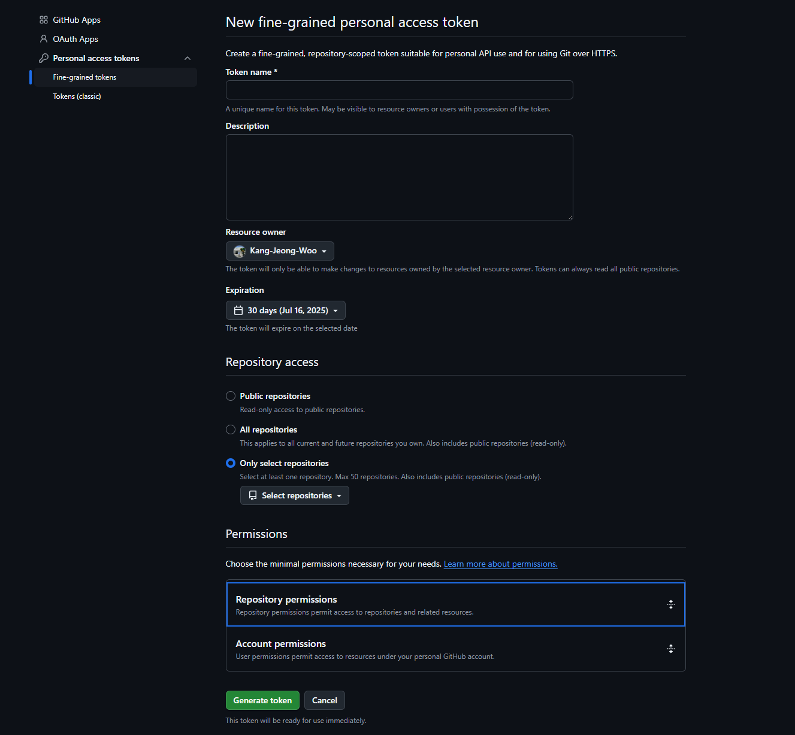Image resolution: width=795 pixels, height=735 pixels.
Task: Collapse the Personal access tokens section chevron
Action: (x=188, y=58)
